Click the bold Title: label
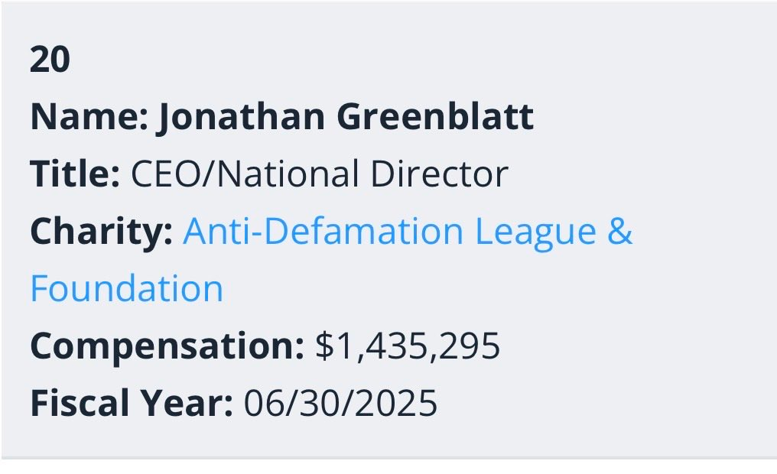This screenshot has height=474, width=777. [75, 174]
